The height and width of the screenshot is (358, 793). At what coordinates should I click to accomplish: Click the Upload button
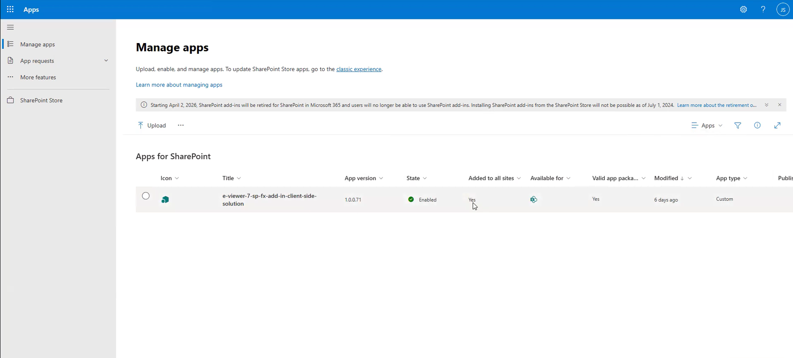(x=152, y=125)
